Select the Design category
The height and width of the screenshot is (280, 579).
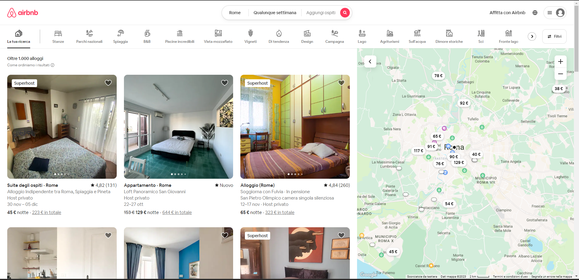[307, 37]
